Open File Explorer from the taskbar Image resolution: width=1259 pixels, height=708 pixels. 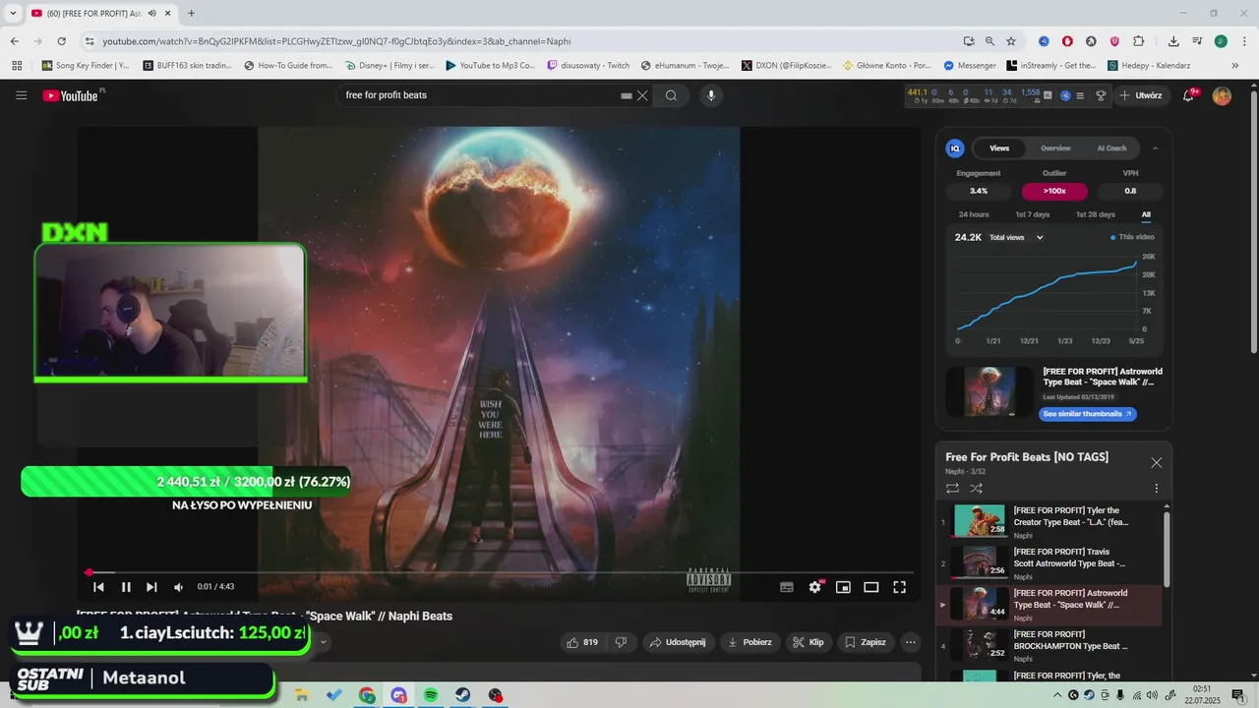[x=302, y=695]
